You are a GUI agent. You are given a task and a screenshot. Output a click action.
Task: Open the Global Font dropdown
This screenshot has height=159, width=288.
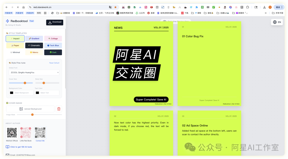pyautogui.click(x=34, y=72)
